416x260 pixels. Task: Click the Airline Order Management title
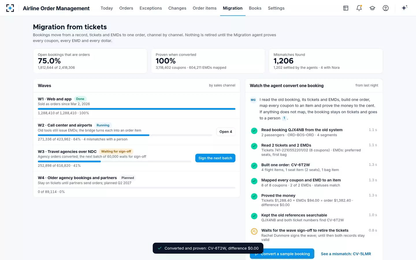click(x=56, y=8)
